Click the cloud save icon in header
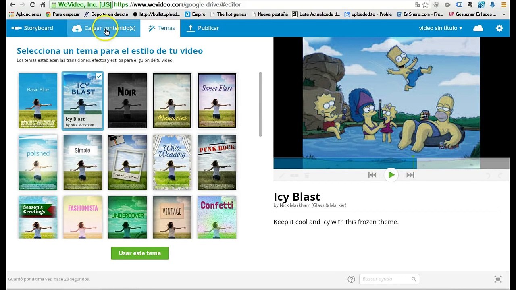The height and width of the screenshot is (290, 516). coord(478,28)
